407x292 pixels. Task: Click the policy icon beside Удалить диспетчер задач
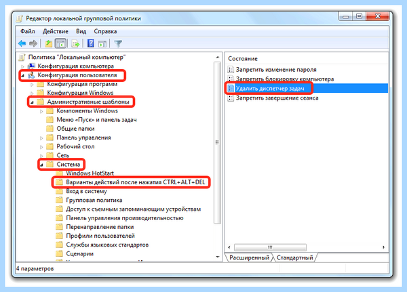tap(231, 89)
